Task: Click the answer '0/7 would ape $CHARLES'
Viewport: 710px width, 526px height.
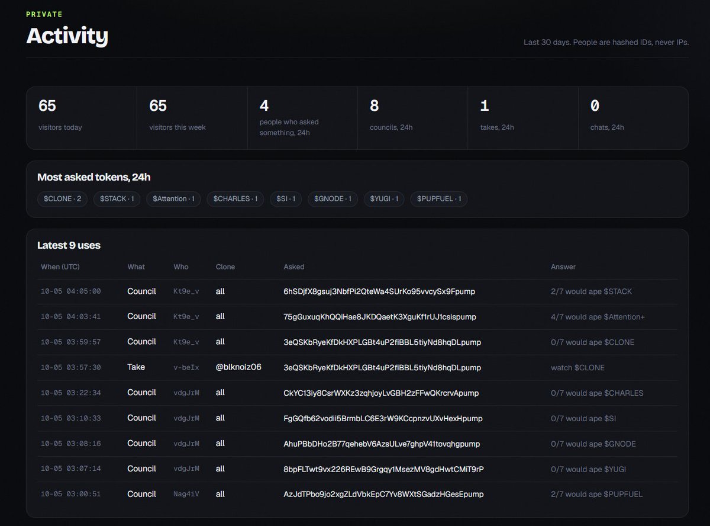Action: [x=597, y=393]
